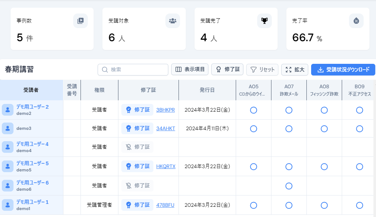Click demo3 username text
Screen dimensions: 376x217
tap(24, 128)
